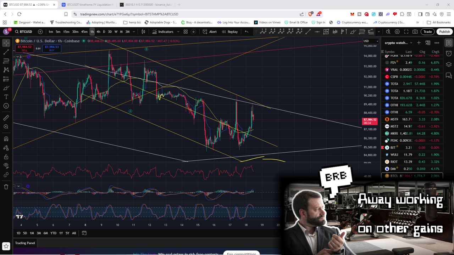Switch to the 4h timeframe
This screenshot has height=255, width=454.
pyautogui.click(x=98, y=32)
